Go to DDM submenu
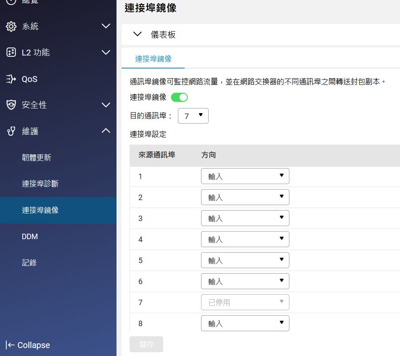 coord(58,237)
